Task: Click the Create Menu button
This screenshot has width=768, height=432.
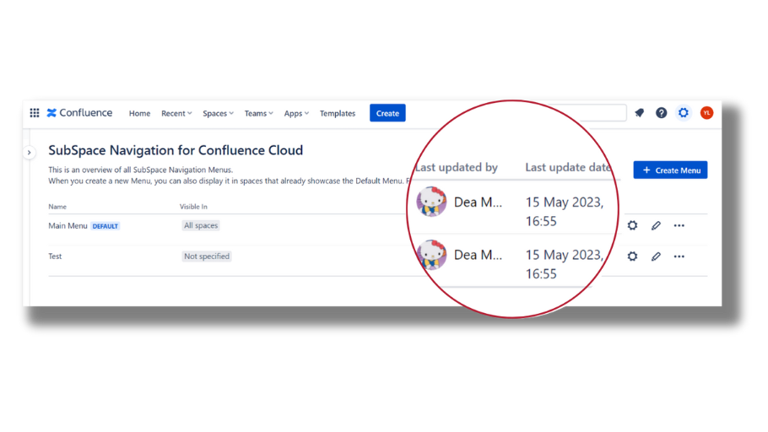Action: click(670, 170)
